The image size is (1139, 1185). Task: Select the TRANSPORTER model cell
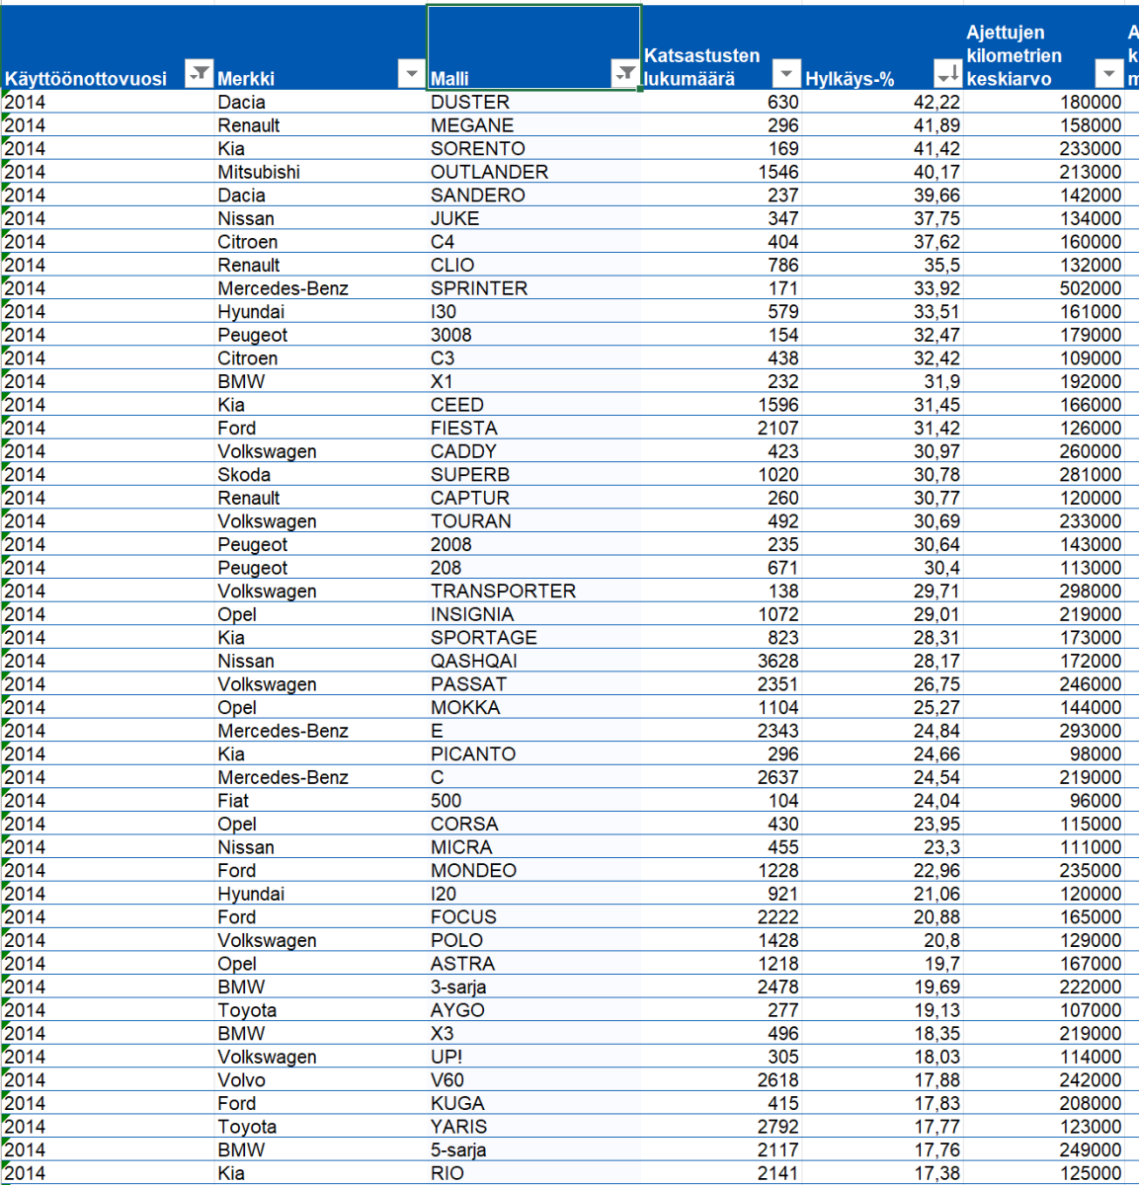(x=533, y=592)
